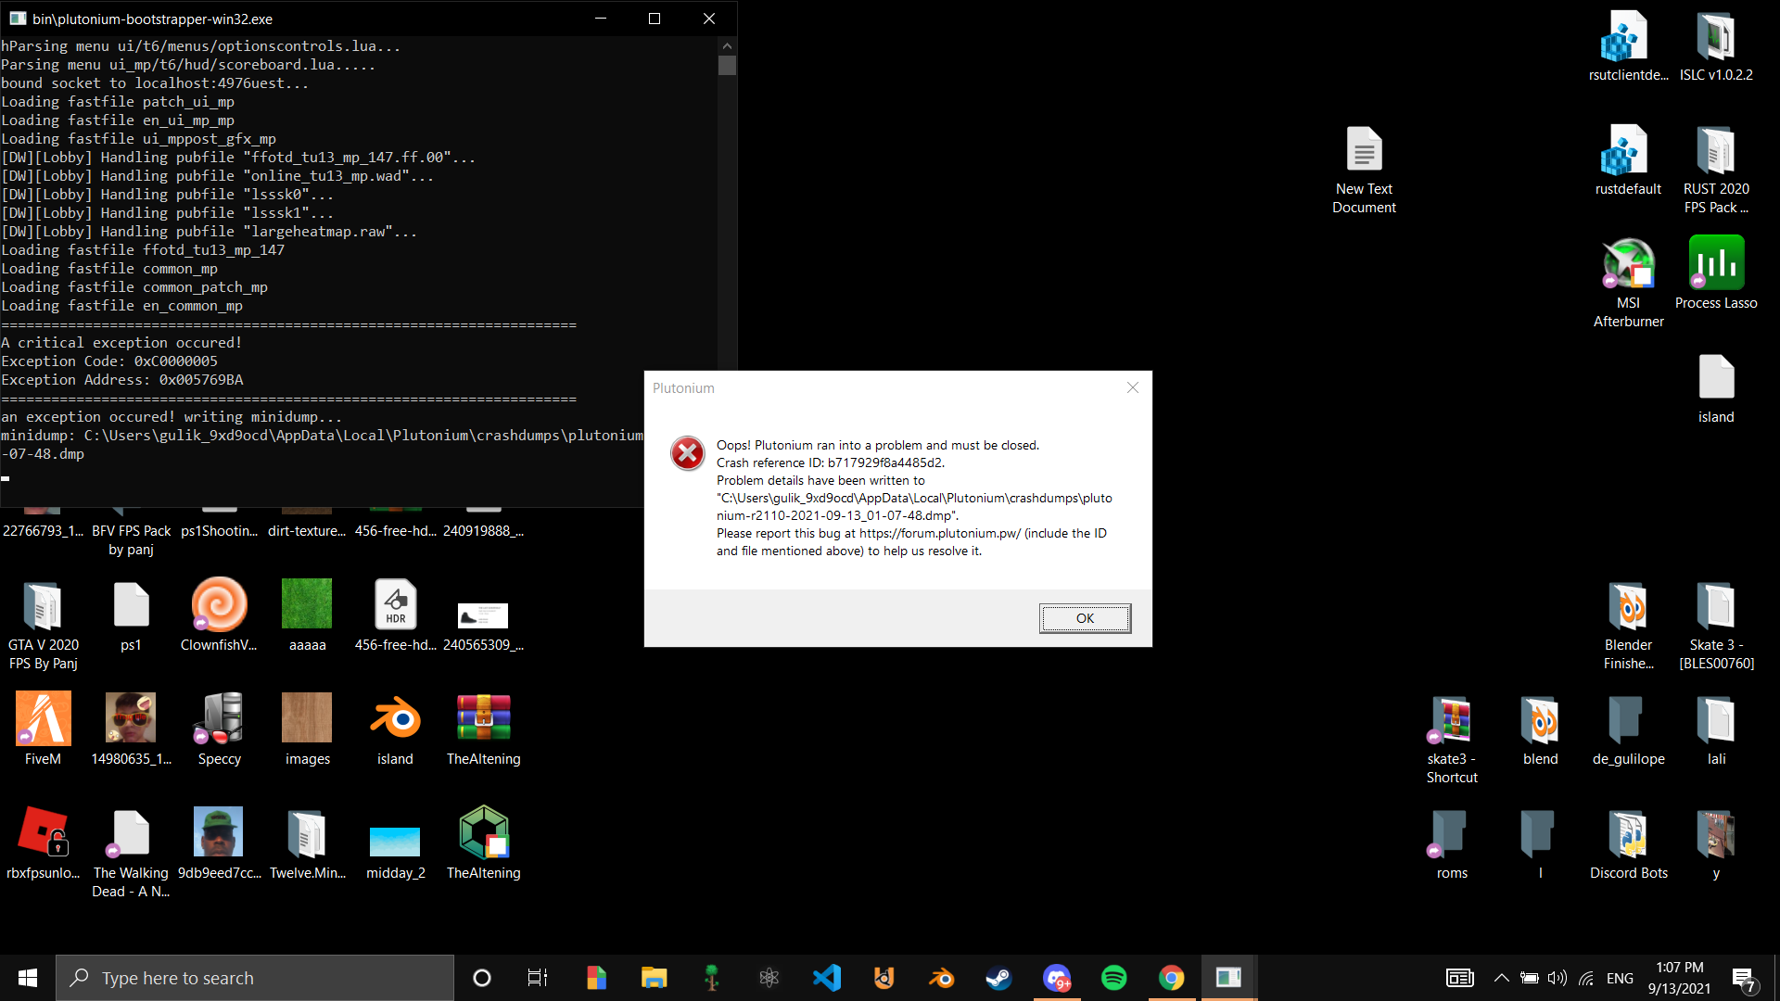Click the console title bar app icon

[x=17, y=19]
